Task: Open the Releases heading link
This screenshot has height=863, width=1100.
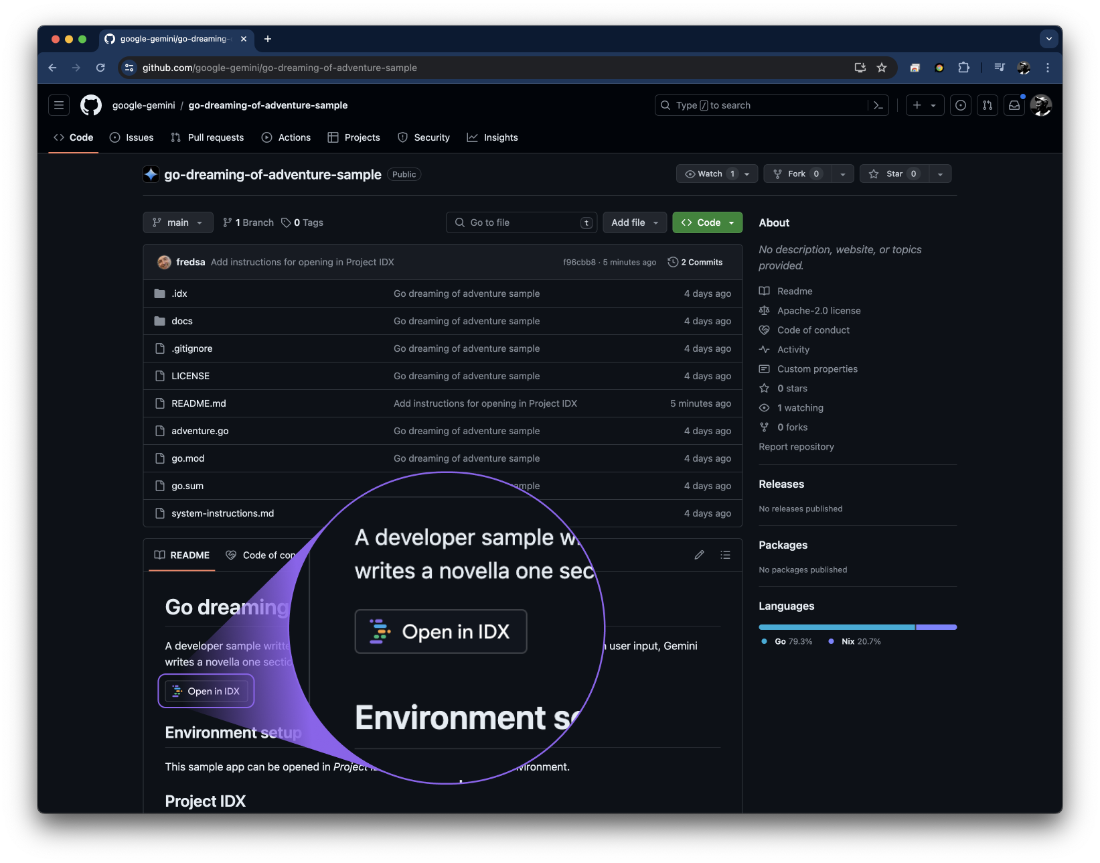Action: 781,484
